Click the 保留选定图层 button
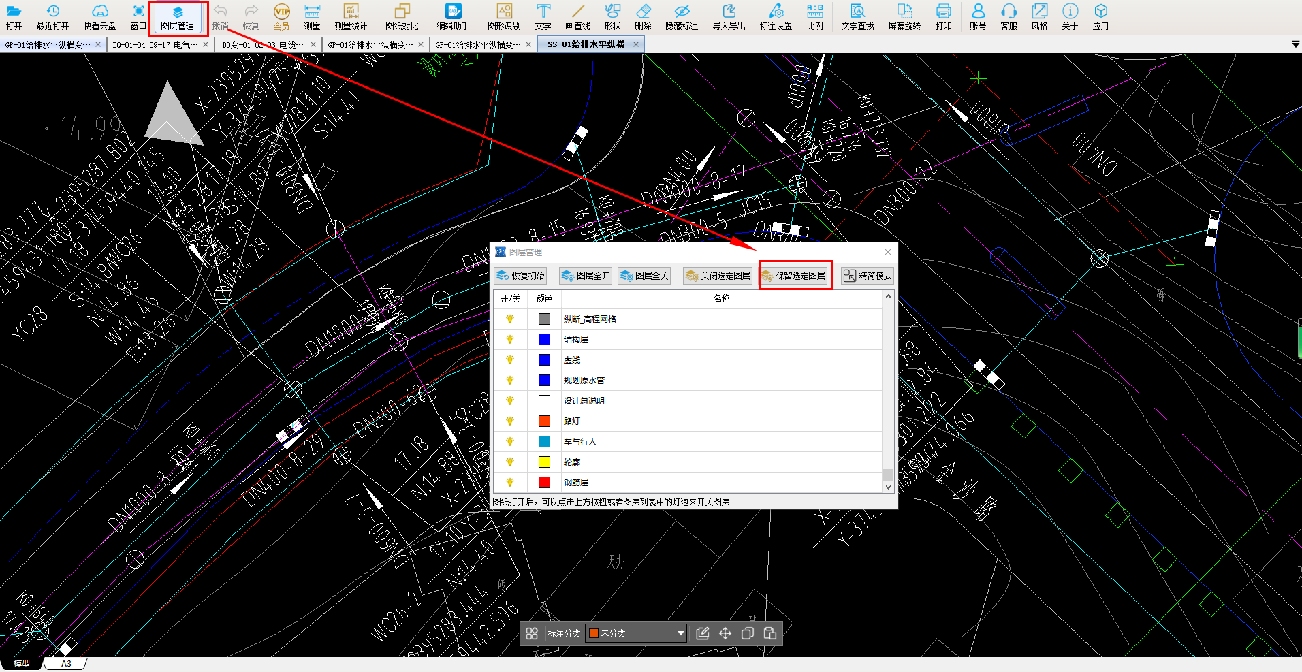 [x=795, y=276]
